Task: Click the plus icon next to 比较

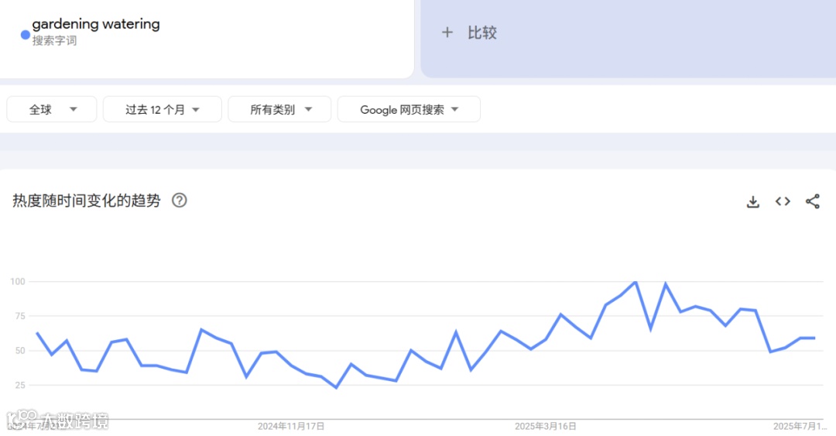Action: tap(447, 33)
